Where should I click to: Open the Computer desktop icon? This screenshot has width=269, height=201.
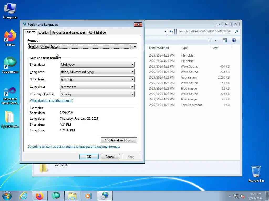[10, 11]
